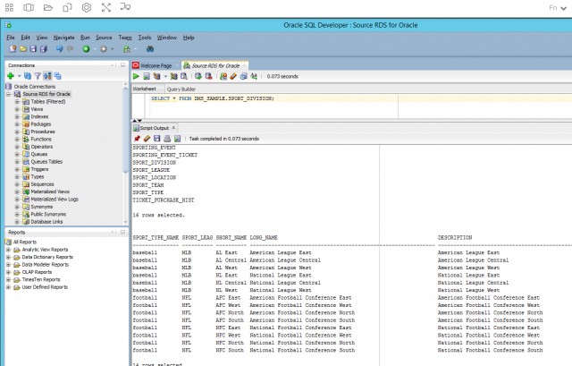572x366 pixels.
Task: Select the Script Output tab
Action: 154,128
